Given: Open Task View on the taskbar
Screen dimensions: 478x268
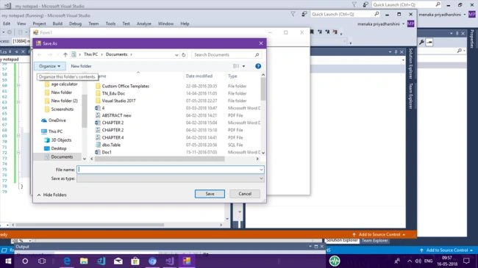Looking at the screenshot, I should point(42,261).
